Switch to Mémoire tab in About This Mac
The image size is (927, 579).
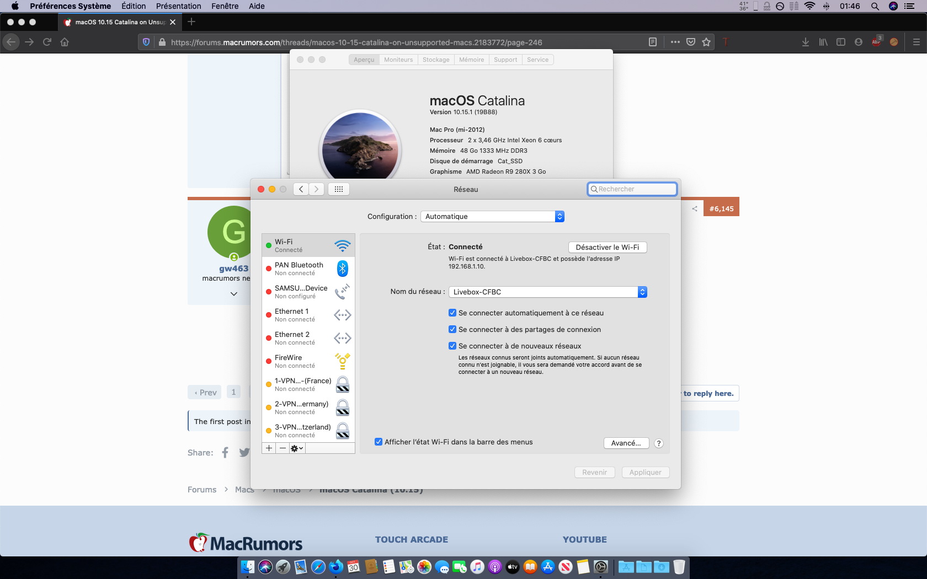point(471,60)
